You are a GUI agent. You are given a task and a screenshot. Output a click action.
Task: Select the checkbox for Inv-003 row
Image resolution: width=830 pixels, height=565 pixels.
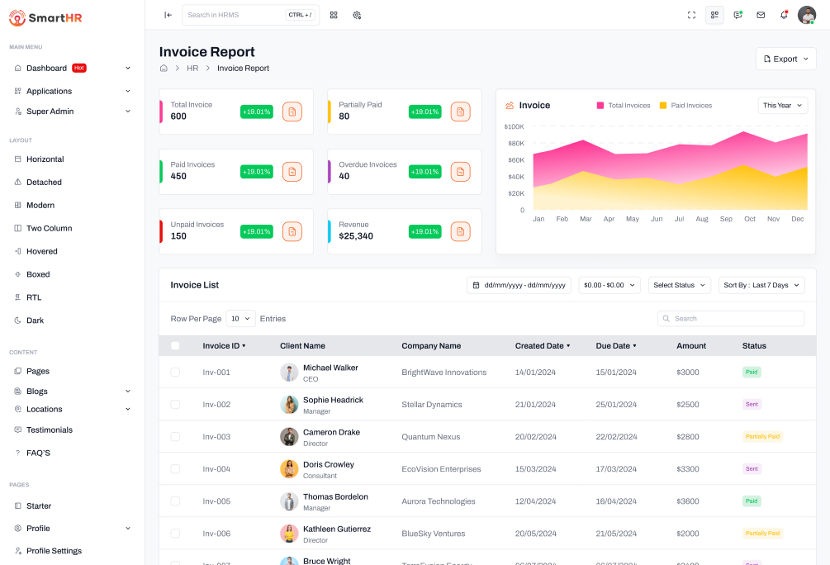tap(175, 437)
